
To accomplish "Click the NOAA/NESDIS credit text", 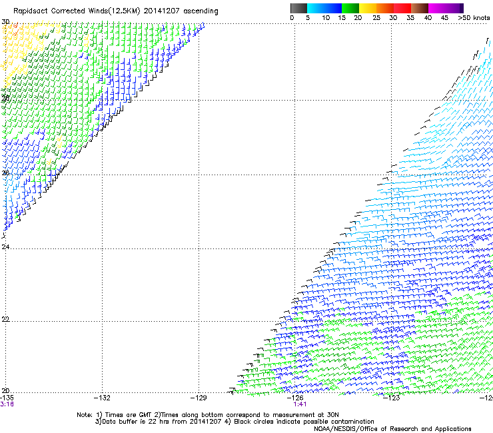I will [x=392, y=429].
